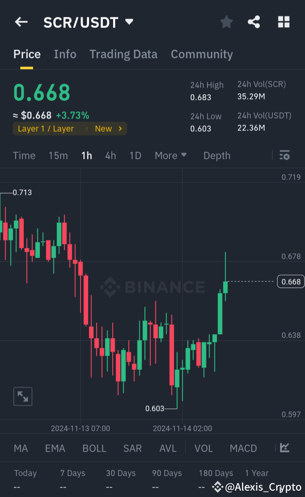The image size is (305, 497).
Task: Open chart settings via the filter icon
Action: pos(285,155)
